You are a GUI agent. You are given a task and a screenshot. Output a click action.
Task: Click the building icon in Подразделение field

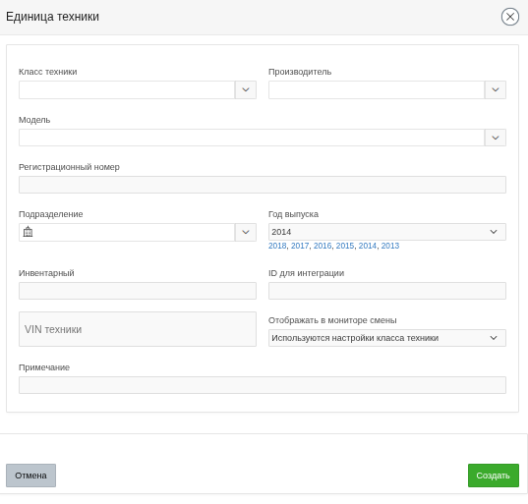click(x=28, y=232)
